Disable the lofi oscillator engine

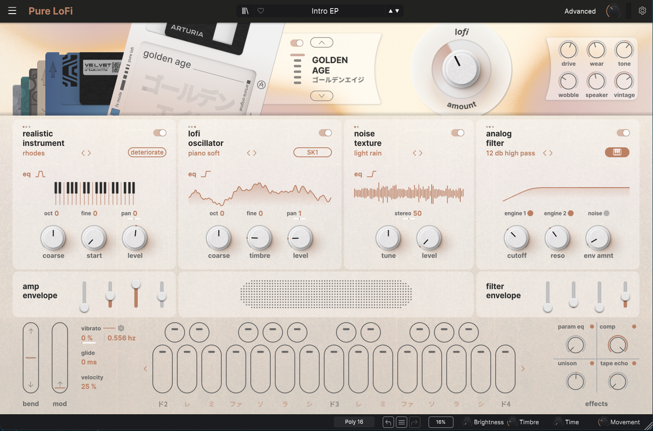coord(326,133)
